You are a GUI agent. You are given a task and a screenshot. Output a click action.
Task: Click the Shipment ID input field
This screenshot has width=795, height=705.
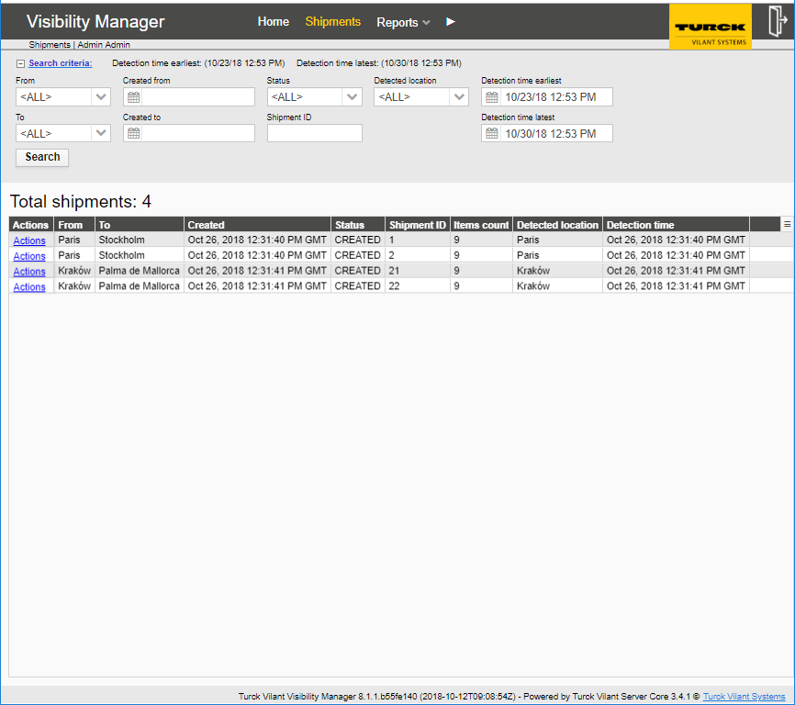(314, 133)
